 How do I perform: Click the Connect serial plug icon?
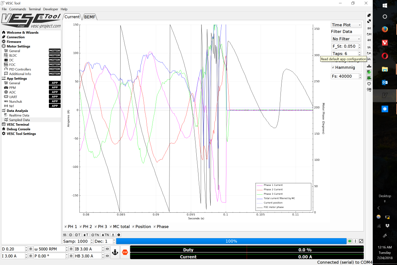point(369,15)
